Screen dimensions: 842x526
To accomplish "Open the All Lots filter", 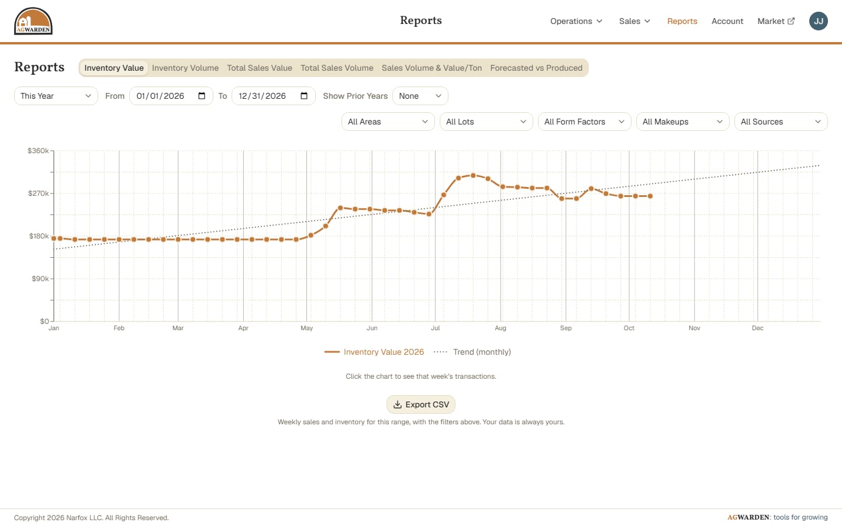I will 486,122.
